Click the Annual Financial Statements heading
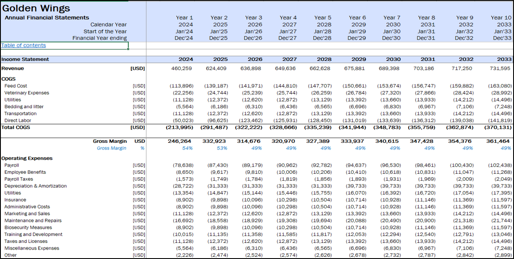Viewport: 514px width, 259px height. tap(47, 17)
